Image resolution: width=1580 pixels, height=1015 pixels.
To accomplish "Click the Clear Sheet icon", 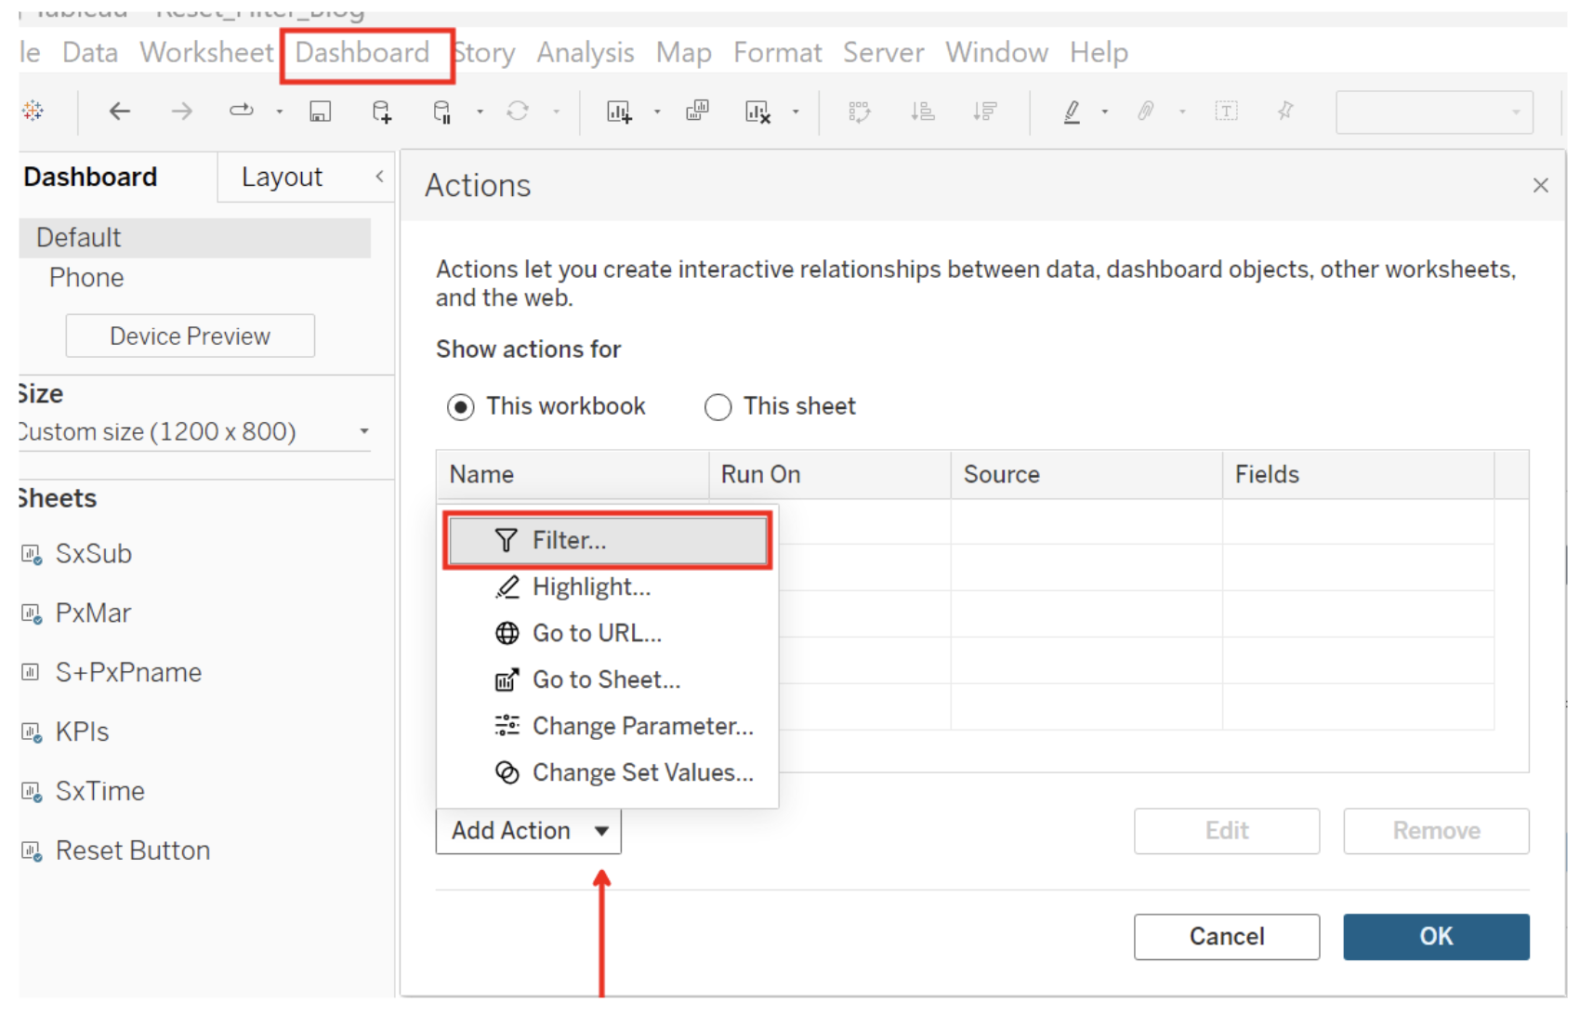I will pyautogui.click(x=757, y=112).
